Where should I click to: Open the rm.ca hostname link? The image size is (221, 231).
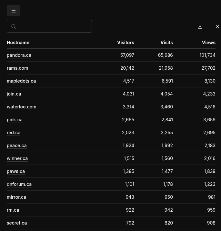coord(13,210)
